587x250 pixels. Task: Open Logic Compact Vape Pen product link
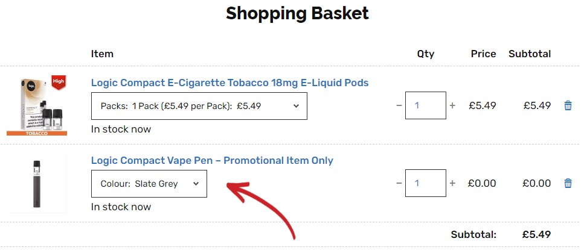pyautogui.click(x=212, y=160)
